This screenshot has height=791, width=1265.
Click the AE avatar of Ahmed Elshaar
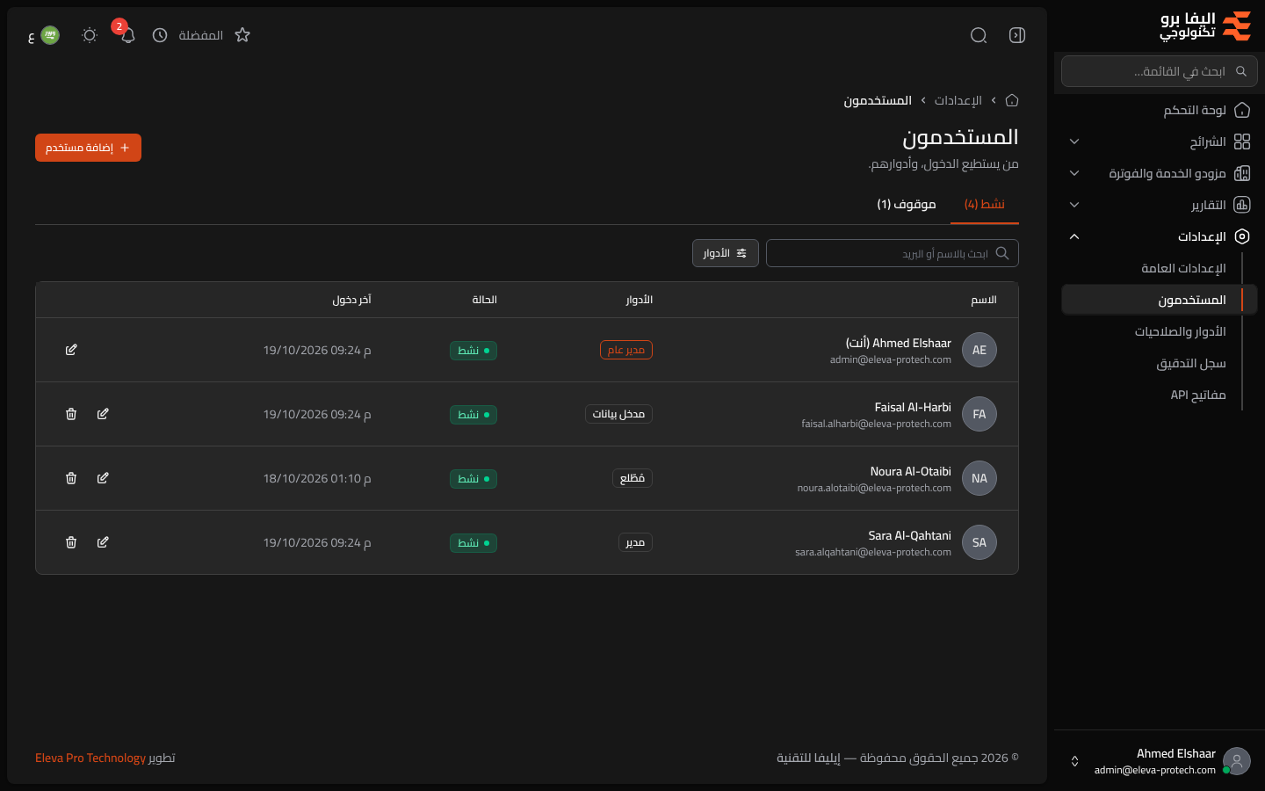(979, 350)
